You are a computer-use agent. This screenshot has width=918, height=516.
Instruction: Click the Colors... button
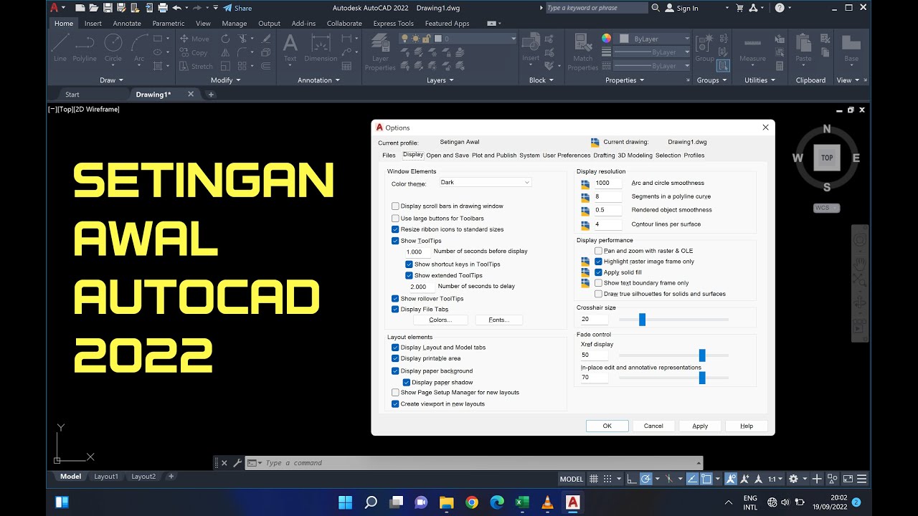click(440, 320)
